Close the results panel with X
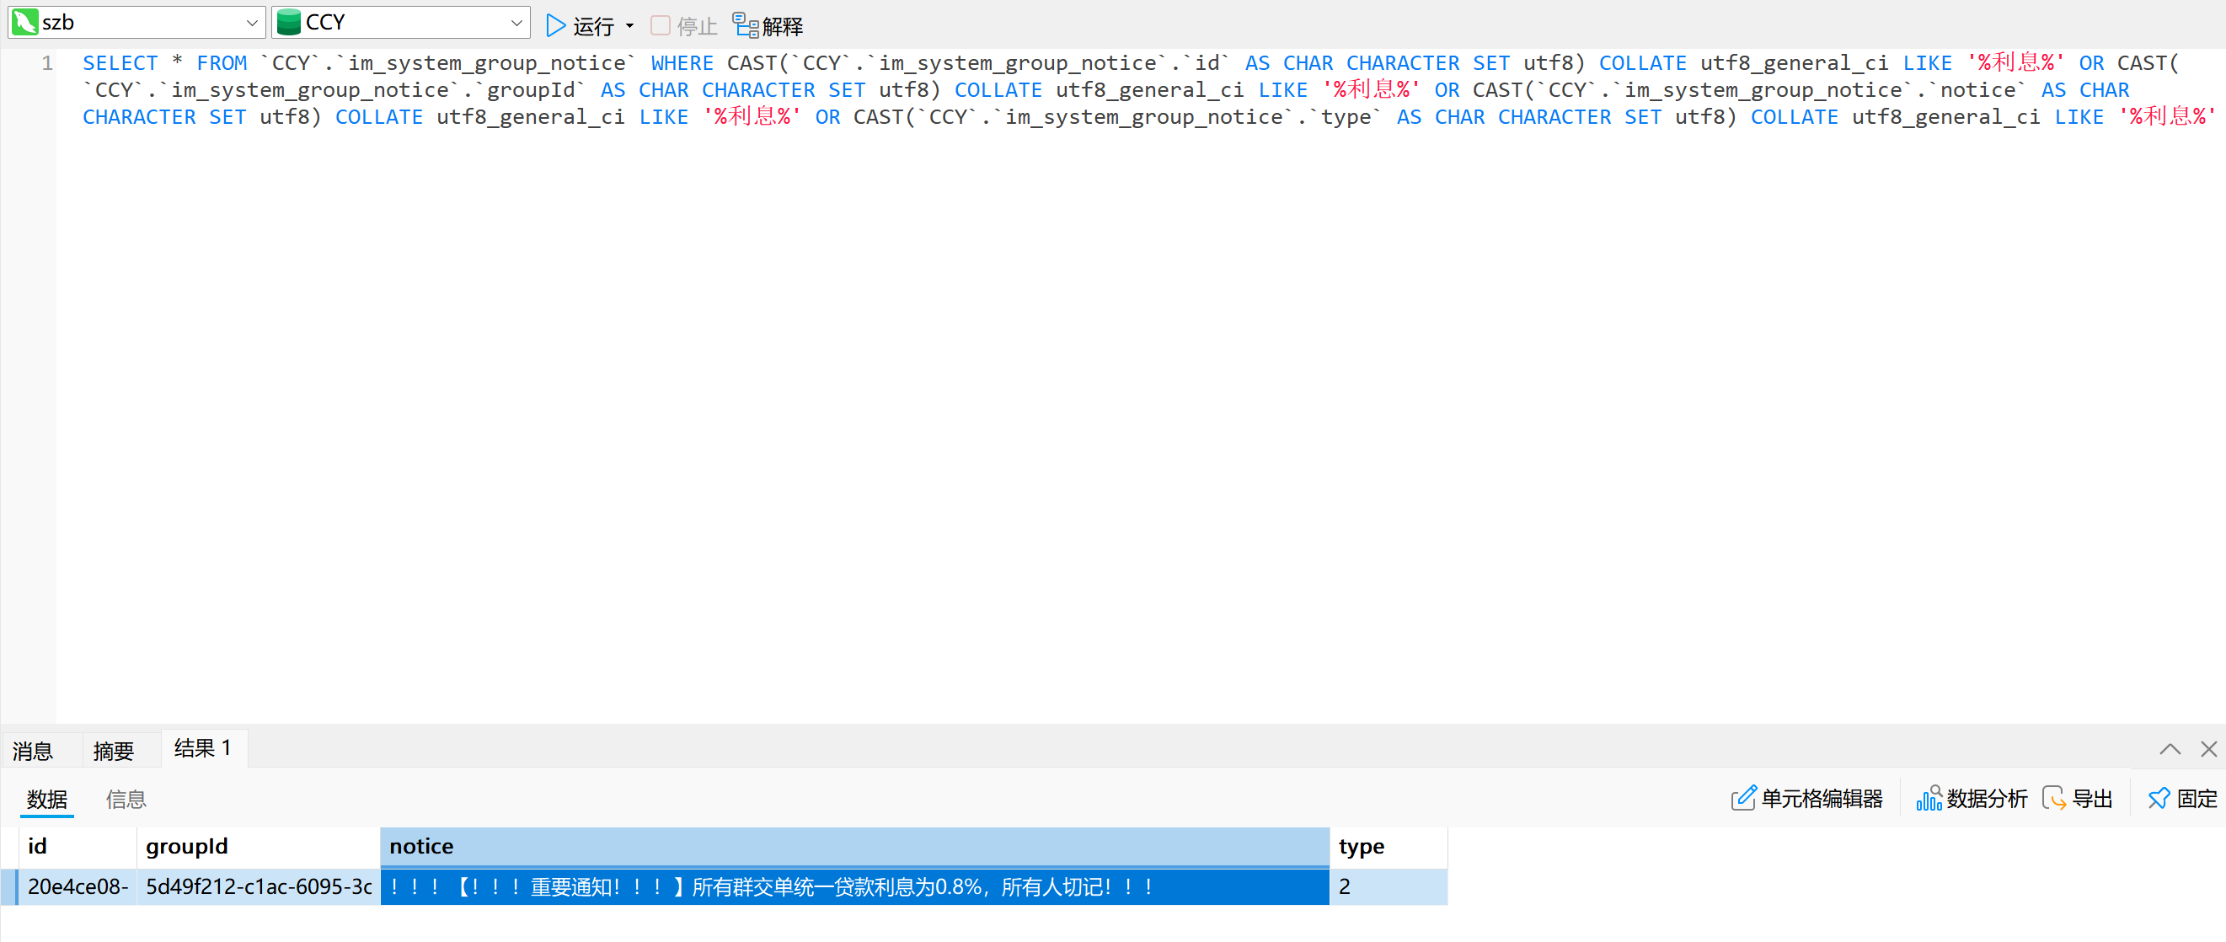The image size is (2226, 942). pos(2207,748)
